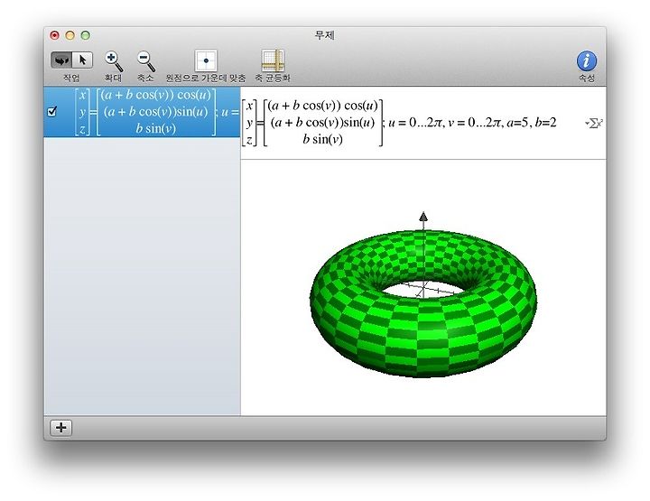Minimize window with the yellow button
The height and width of the screenshot is (501, 650).
coord(70,35)
